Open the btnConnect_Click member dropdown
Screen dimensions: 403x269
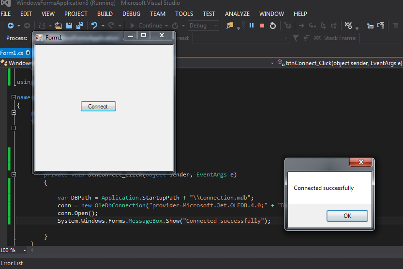[x=340, y=63]
